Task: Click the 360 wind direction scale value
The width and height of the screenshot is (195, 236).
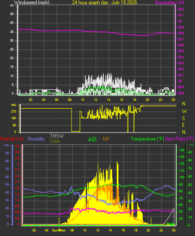Action: [x=13, y=105]
